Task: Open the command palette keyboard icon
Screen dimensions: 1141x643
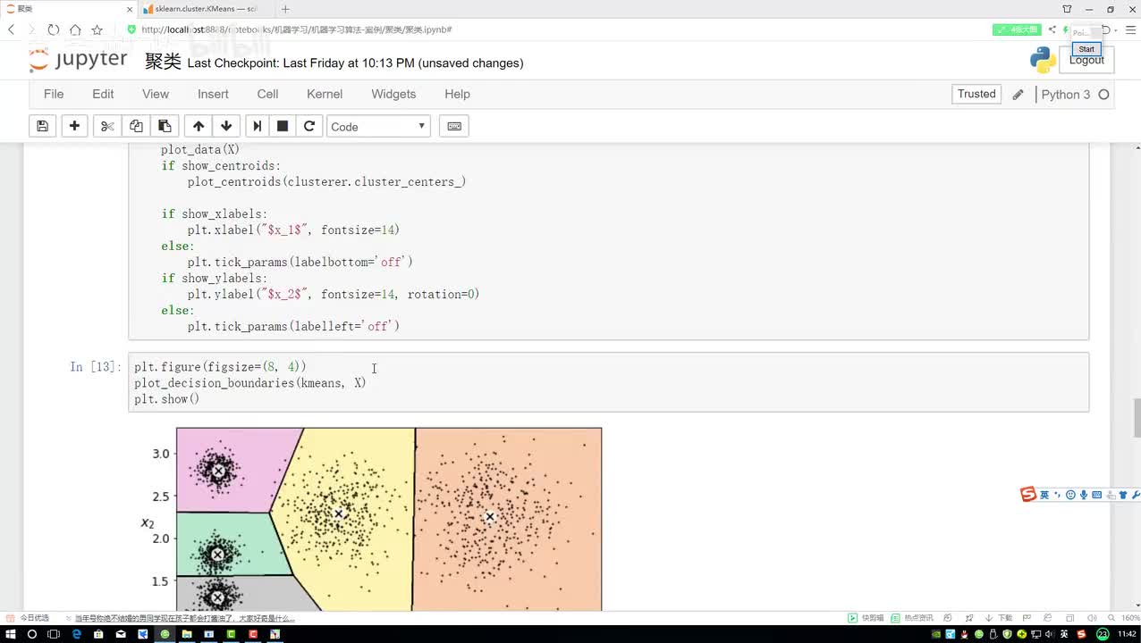Action: 454,126
